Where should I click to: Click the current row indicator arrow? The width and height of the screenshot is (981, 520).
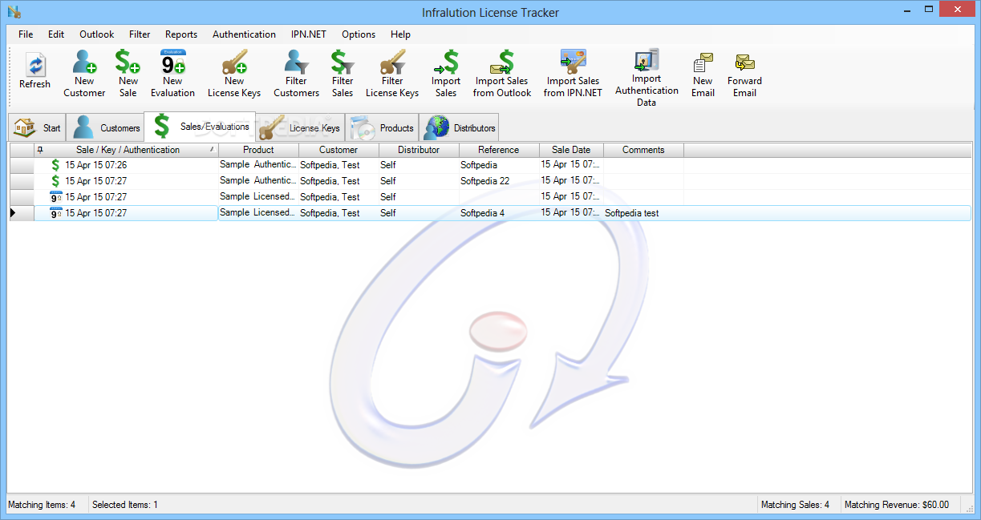[x=13, y=213]
